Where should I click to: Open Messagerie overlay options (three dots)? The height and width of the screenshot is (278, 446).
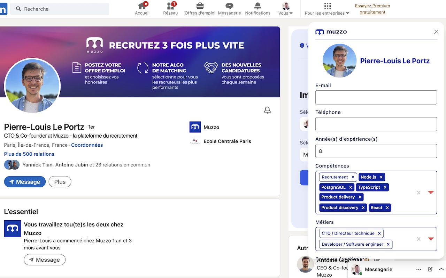coord(419,269)
